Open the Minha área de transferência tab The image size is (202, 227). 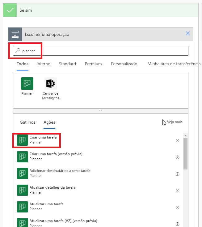(x=174, y=64)
